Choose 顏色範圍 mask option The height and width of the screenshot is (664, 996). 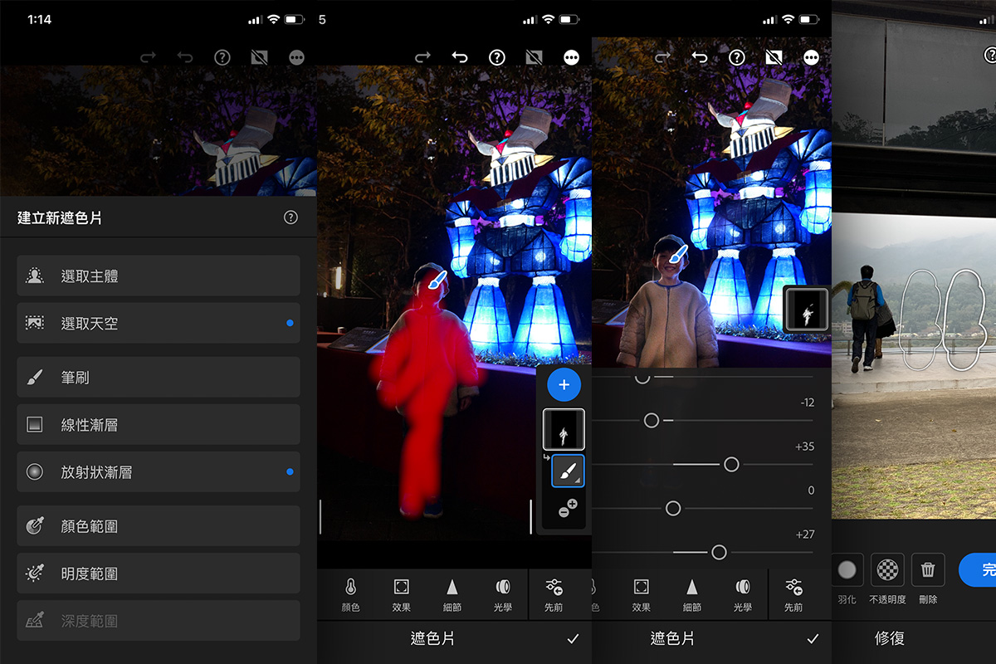(x=159, y=526)
